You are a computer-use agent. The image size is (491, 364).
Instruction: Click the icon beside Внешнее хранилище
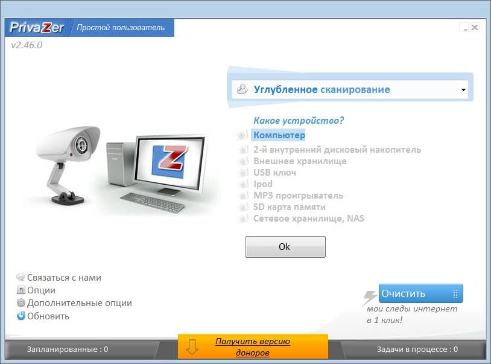[x=243, y=161]
